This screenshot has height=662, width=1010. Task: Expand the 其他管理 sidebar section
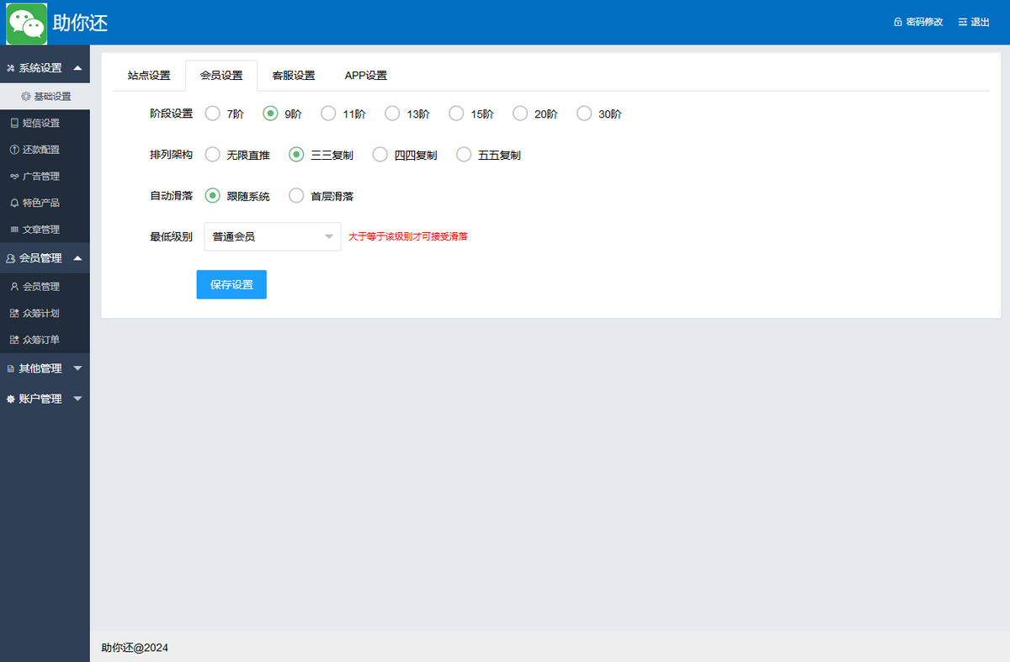tap(45, 368)
